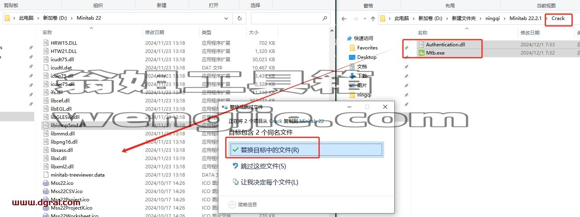Select icudtl.dat file

click(61, 68)
